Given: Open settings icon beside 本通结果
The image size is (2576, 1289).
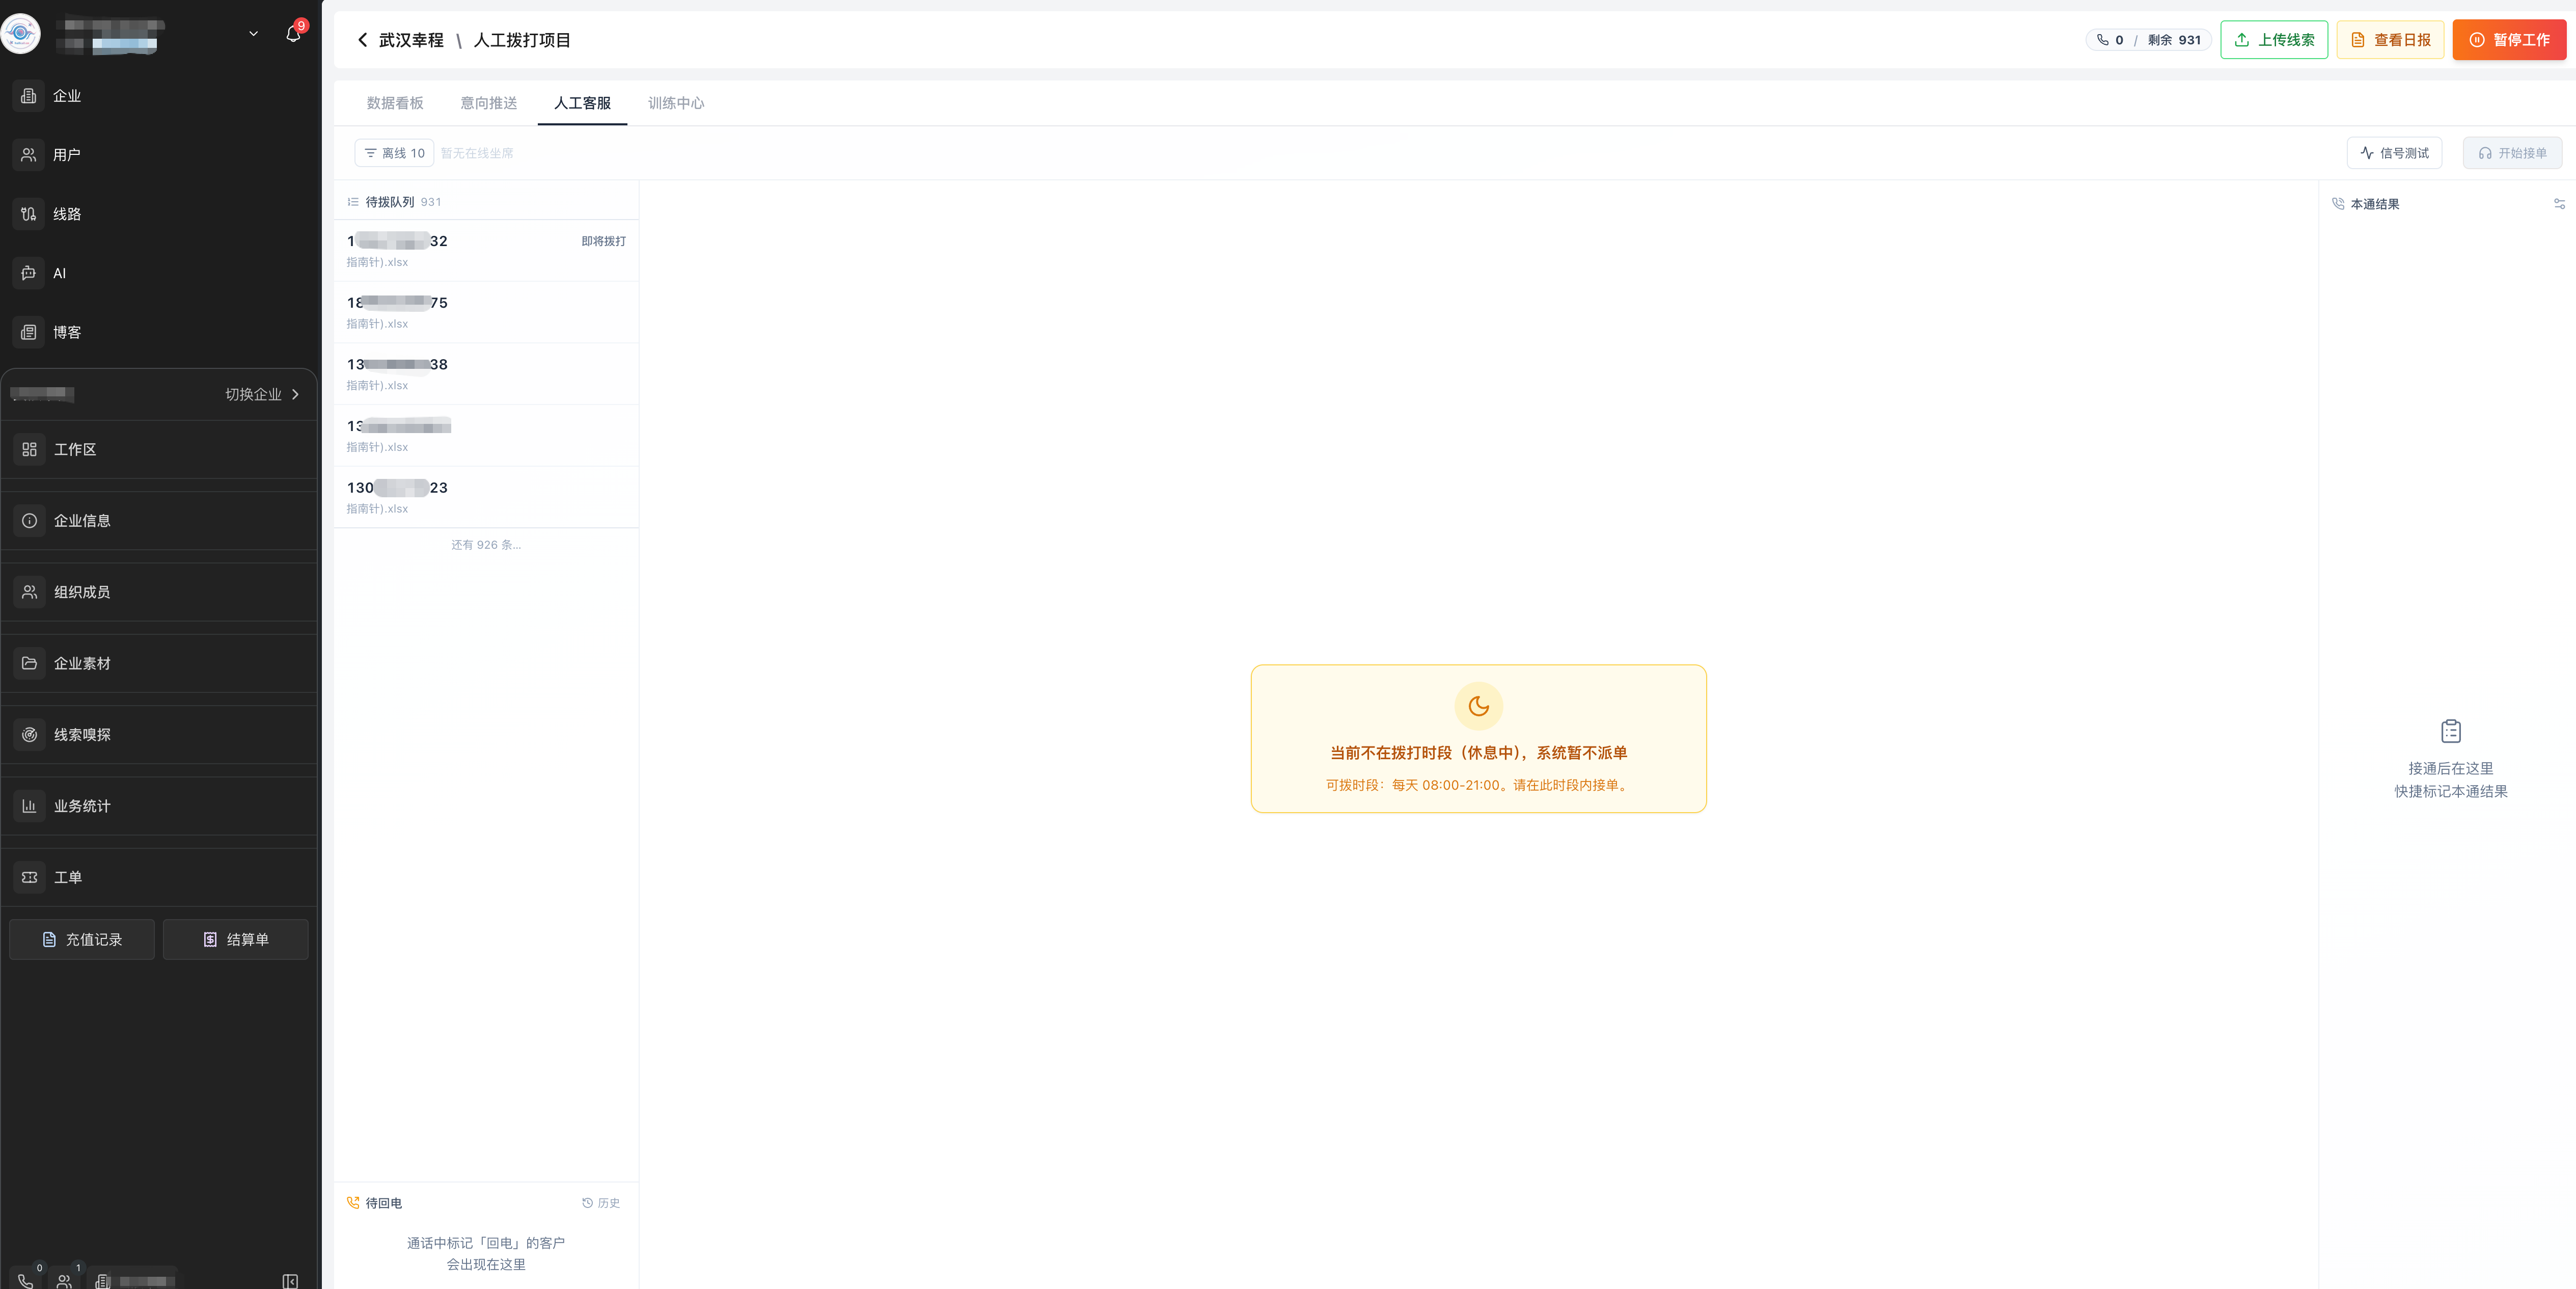Looking at the screenshot, I should click(x=2559, y=204).
